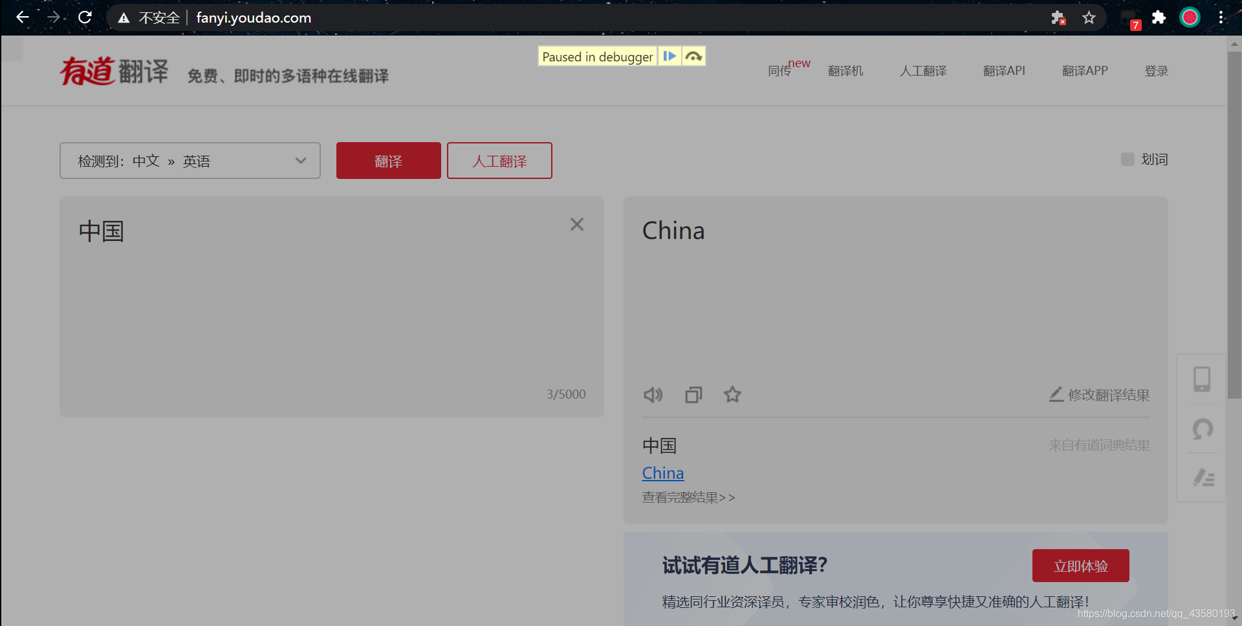This screenshot has width=1242, height=626.
Task: Open Chrome three-dot menu
Action: (x=1221, y=17)
